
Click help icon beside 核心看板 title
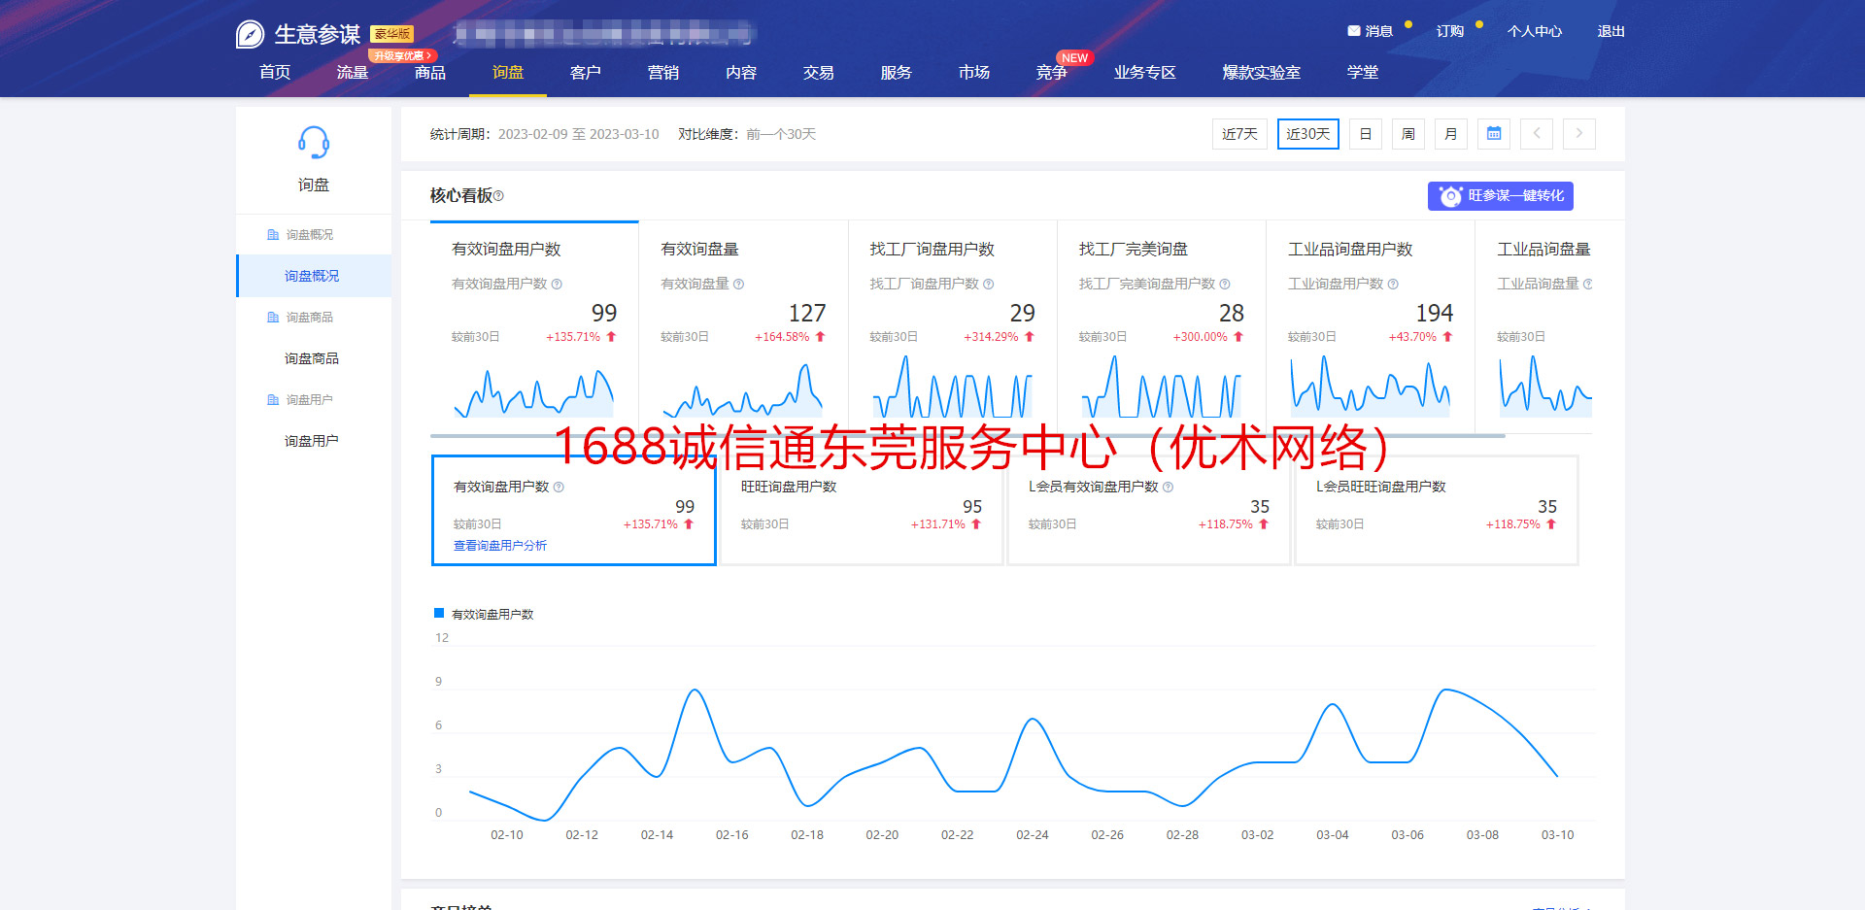click(499, 196)
